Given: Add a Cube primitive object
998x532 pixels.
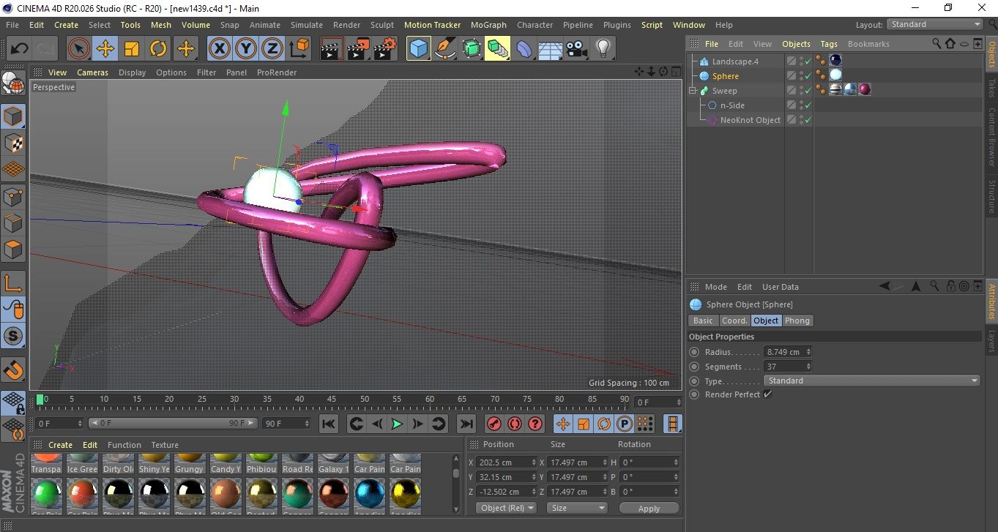Looking at the screenshot, I should coord(419,49).
